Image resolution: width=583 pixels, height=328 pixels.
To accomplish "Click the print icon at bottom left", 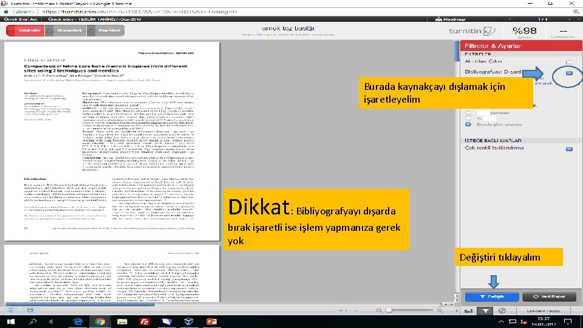I will (x=30, y=310).
